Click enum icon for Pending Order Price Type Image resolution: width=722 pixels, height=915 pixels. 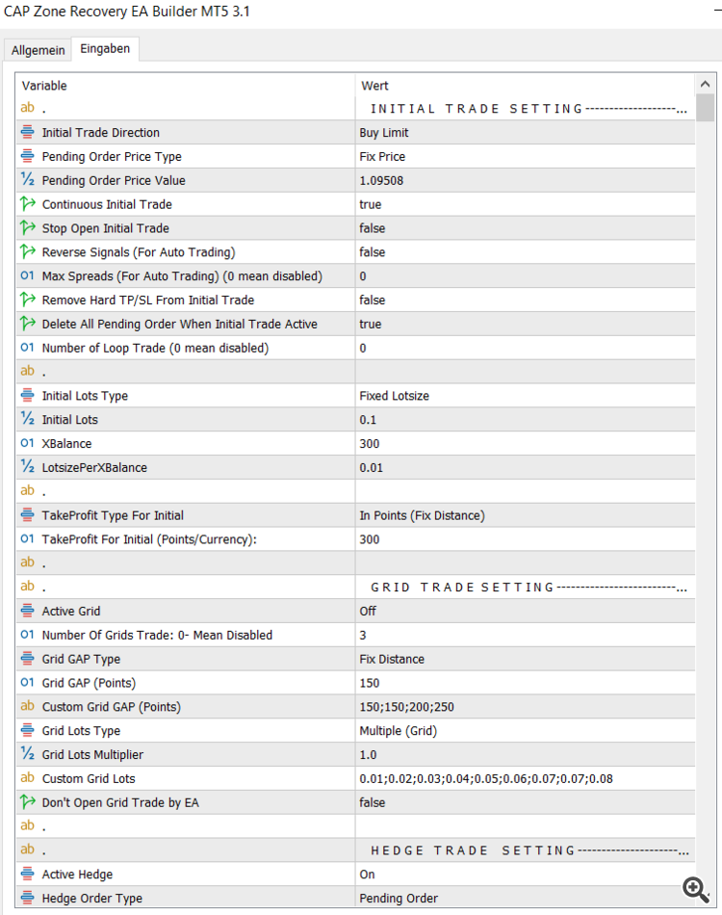(x=27, y=156)
